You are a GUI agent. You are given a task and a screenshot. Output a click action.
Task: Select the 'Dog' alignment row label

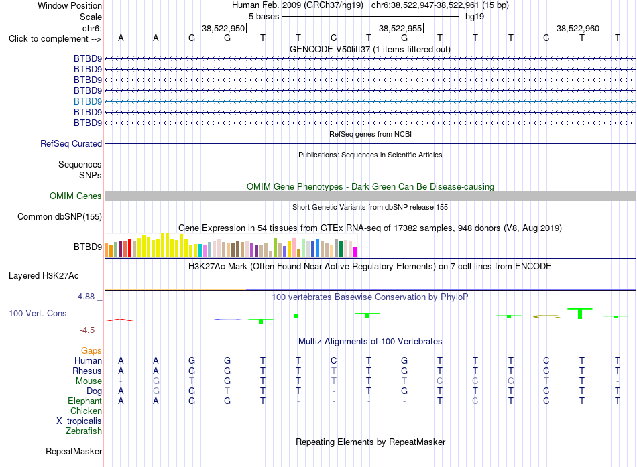(x=95, y=391)
